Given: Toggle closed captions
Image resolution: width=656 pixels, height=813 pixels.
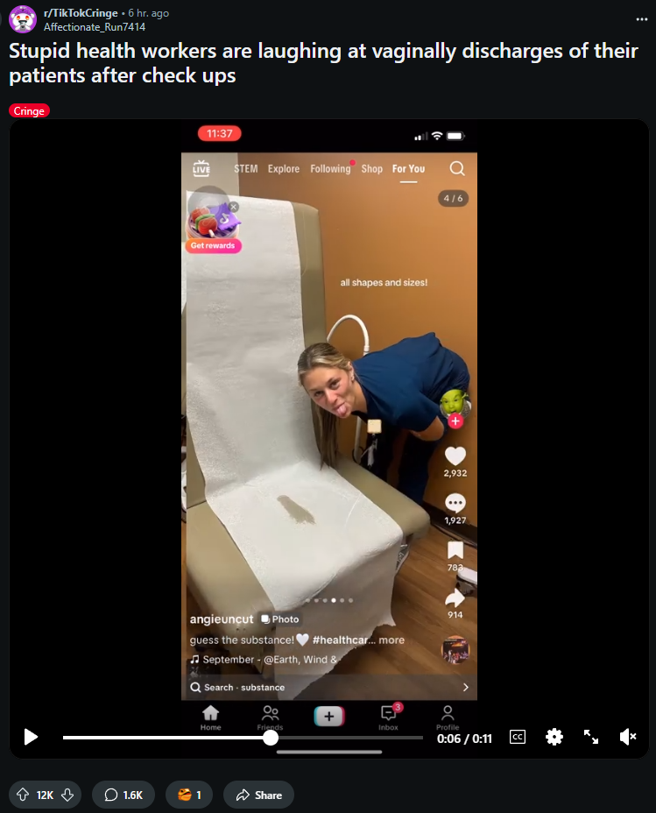Looking at the screenshot, I should pyautogui.click(x=517, y=737).
